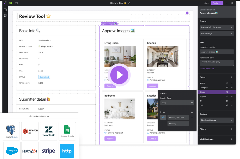This screenshot has height=159, width=240.
Task: Open add component panel in left sidebar
Action: [5, 10]
